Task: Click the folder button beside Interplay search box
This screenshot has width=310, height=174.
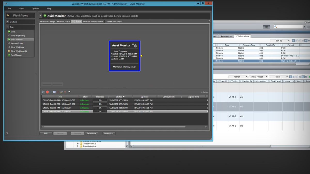Action: click(x=267, y=27)
